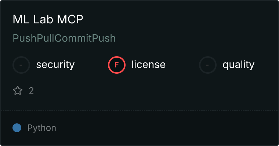This screenshot has height=146, width=279.
Task: Click the star count number 2
Action: 31,91
